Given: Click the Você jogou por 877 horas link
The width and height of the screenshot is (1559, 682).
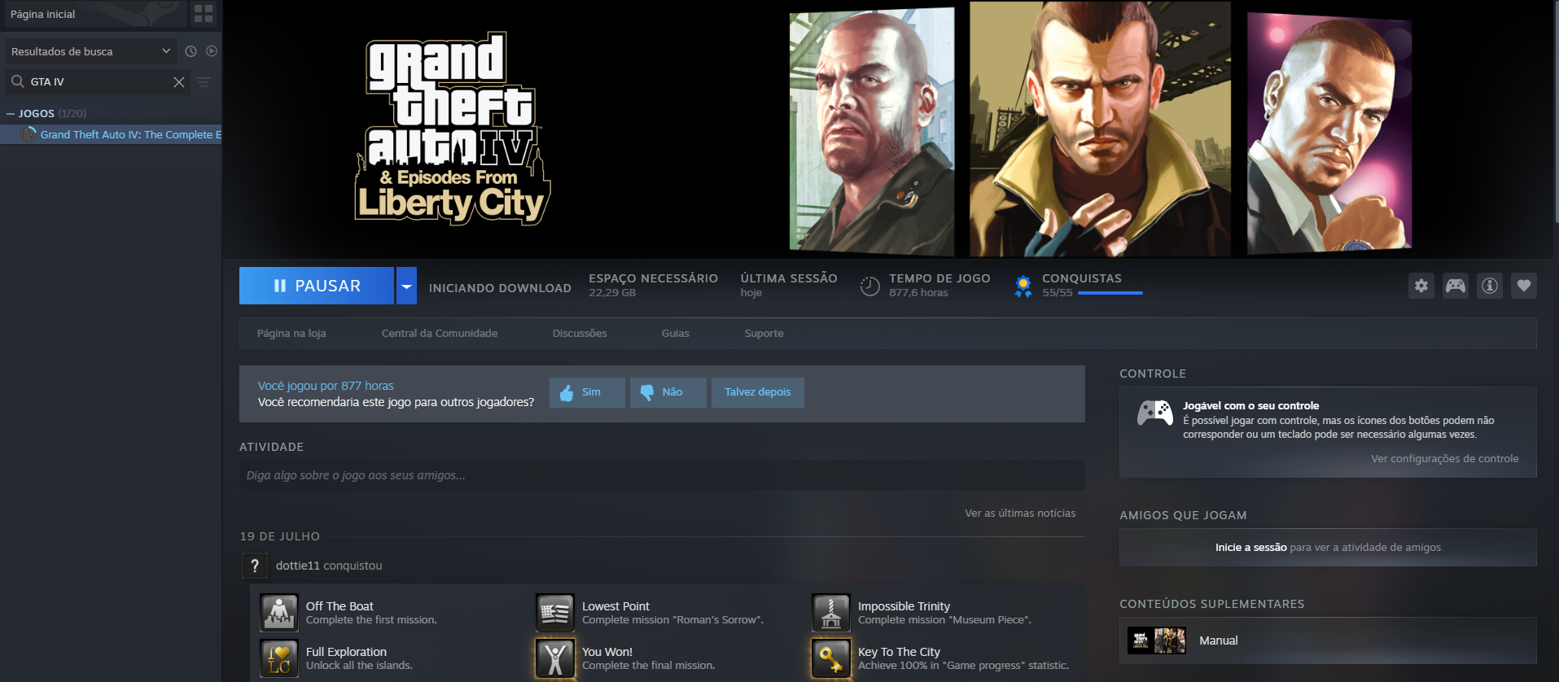Looking at the screenshot, I should (326, 386).
